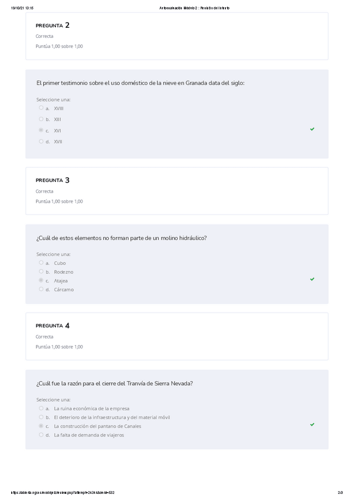Choose 'El deterioro de la infraestructura' option
Viewport: 354px width, 501px height.
coord(41,417)
